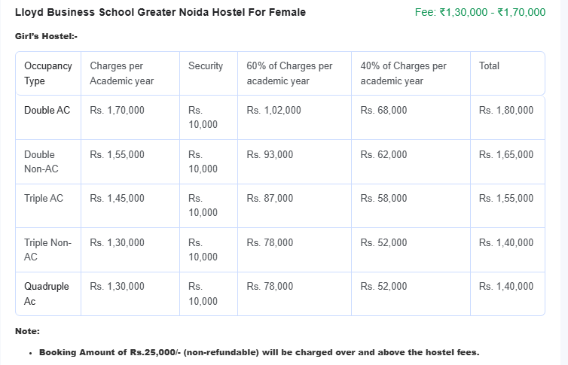Select the Charges per Academic year header
568x365 pixels.
coord(122,73)
